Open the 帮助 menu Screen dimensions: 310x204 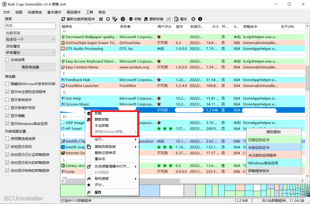pos(102,12)
